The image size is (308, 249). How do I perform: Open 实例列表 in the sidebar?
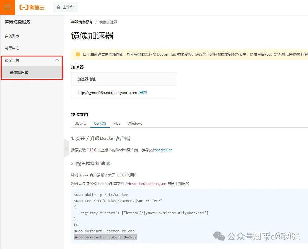tap(12, 36)
